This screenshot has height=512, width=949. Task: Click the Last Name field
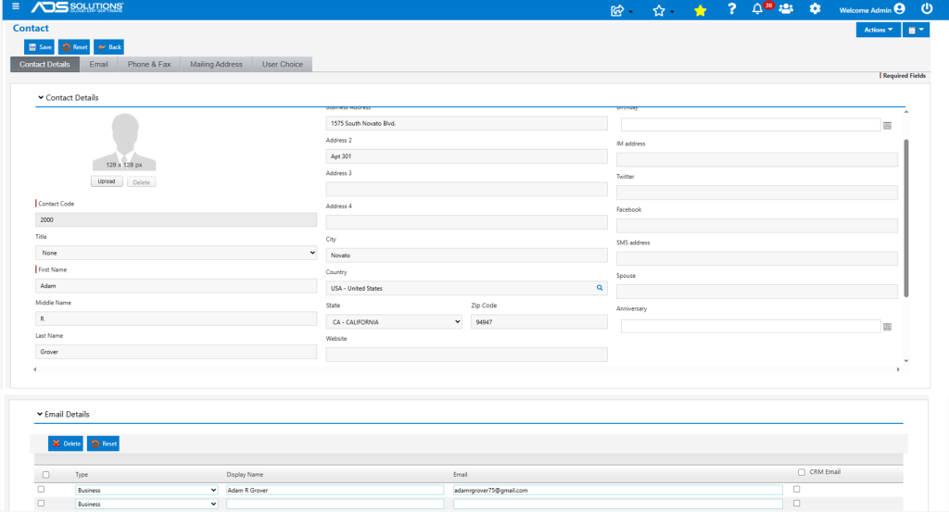tap(175, 352)
